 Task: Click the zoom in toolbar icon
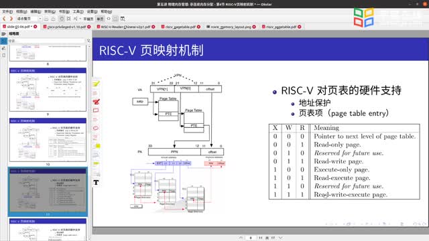(54, 19)
